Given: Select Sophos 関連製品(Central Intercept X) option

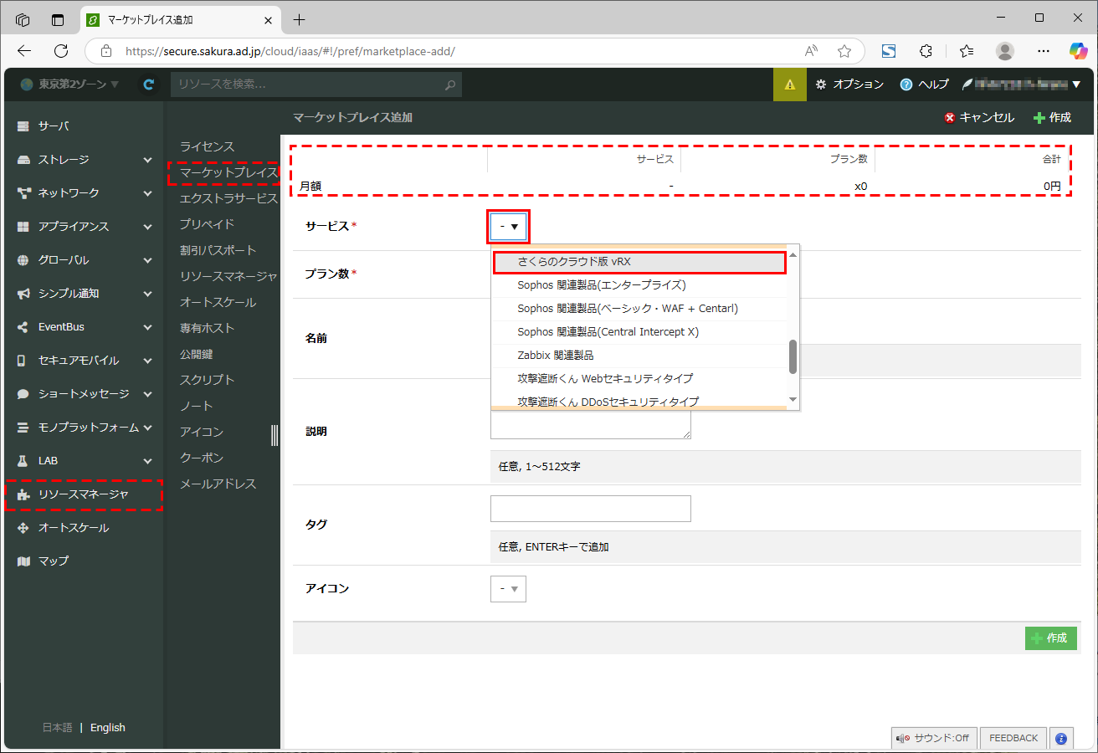Looking at the screenshot, I should pyautogui.click(x=639, y=332).
